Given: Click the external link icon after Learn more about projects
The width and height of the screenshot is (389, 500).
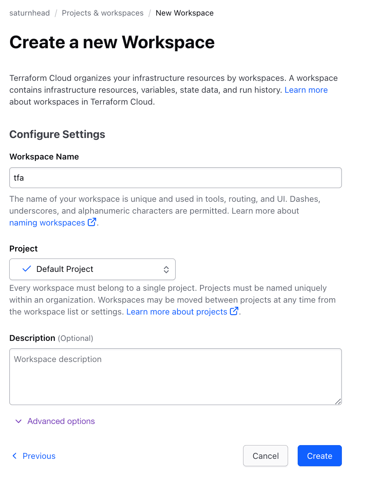Looking at the screenshot, I should tap(234, 311).
